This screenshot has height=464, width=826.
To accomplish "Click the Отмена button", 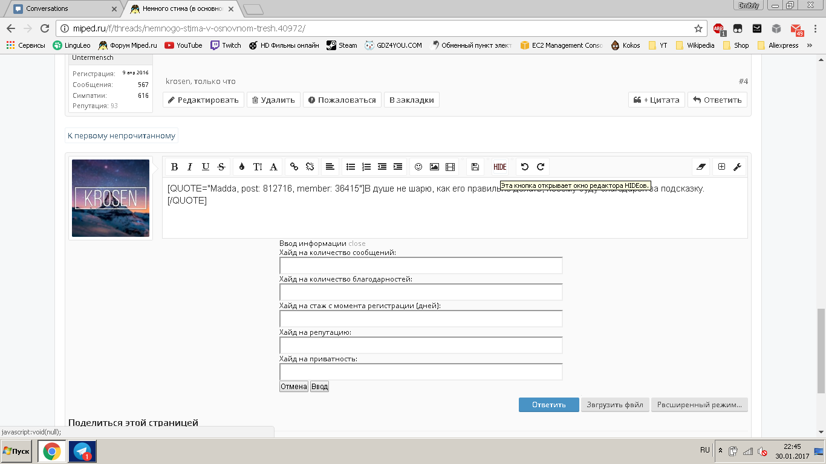I will point(294,387).
